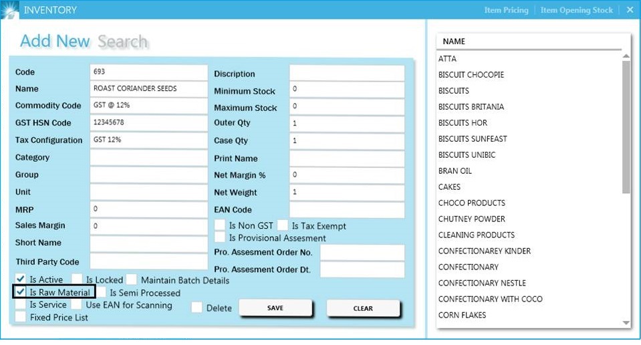This screenshot has width=641, height=345.
Task: Click the SAVE button
Action: coord(275,308)
